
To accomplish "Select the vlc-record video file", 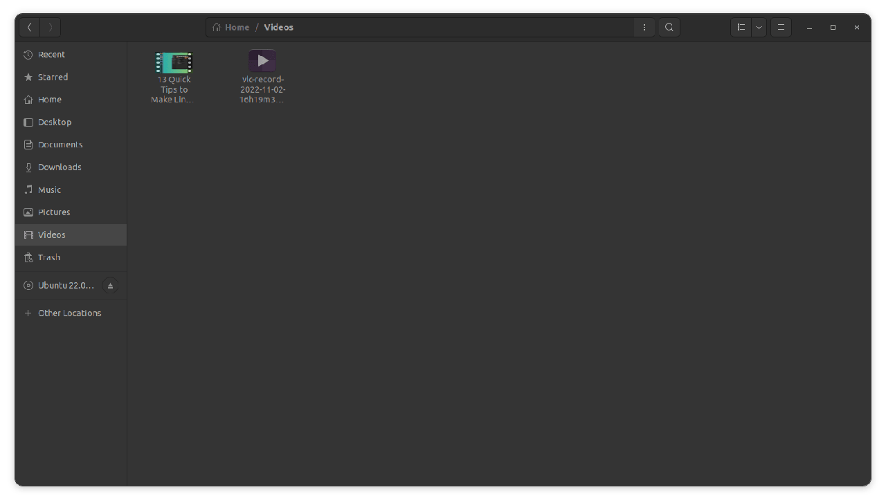I will click(262, 62).
